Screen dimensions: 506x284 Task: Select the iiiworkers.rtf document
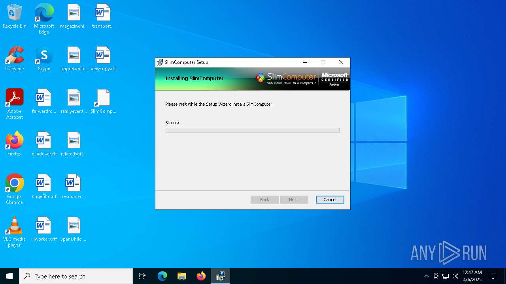pyautogui.click(x=44, y=230)
